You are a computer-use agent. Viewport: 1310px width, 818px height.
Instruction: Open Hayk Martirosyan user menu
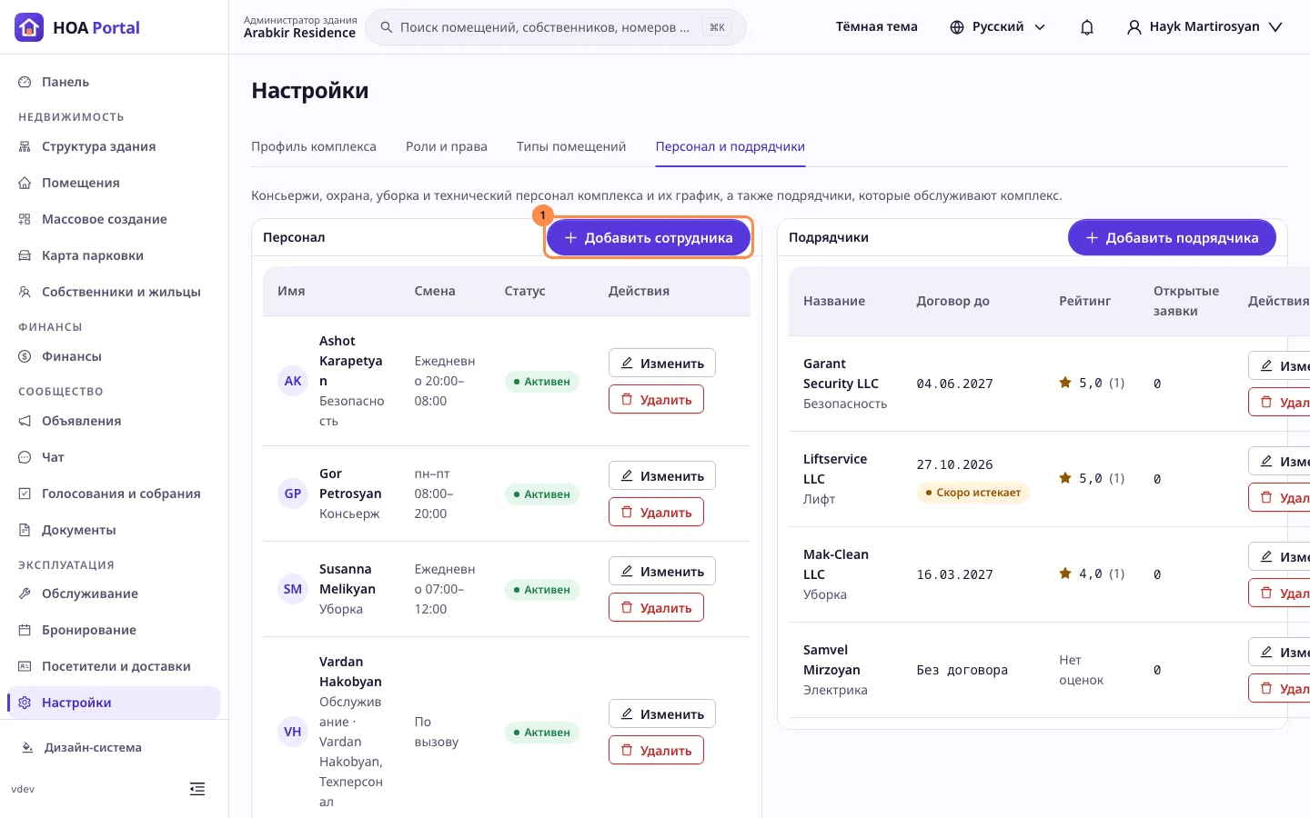point(1204,27)
